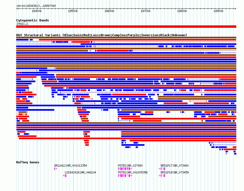Viewport: 244px width, 191px height.
Task: Click the BMS1P18 magenta gene glyph
Action: [x=162, y=176]
